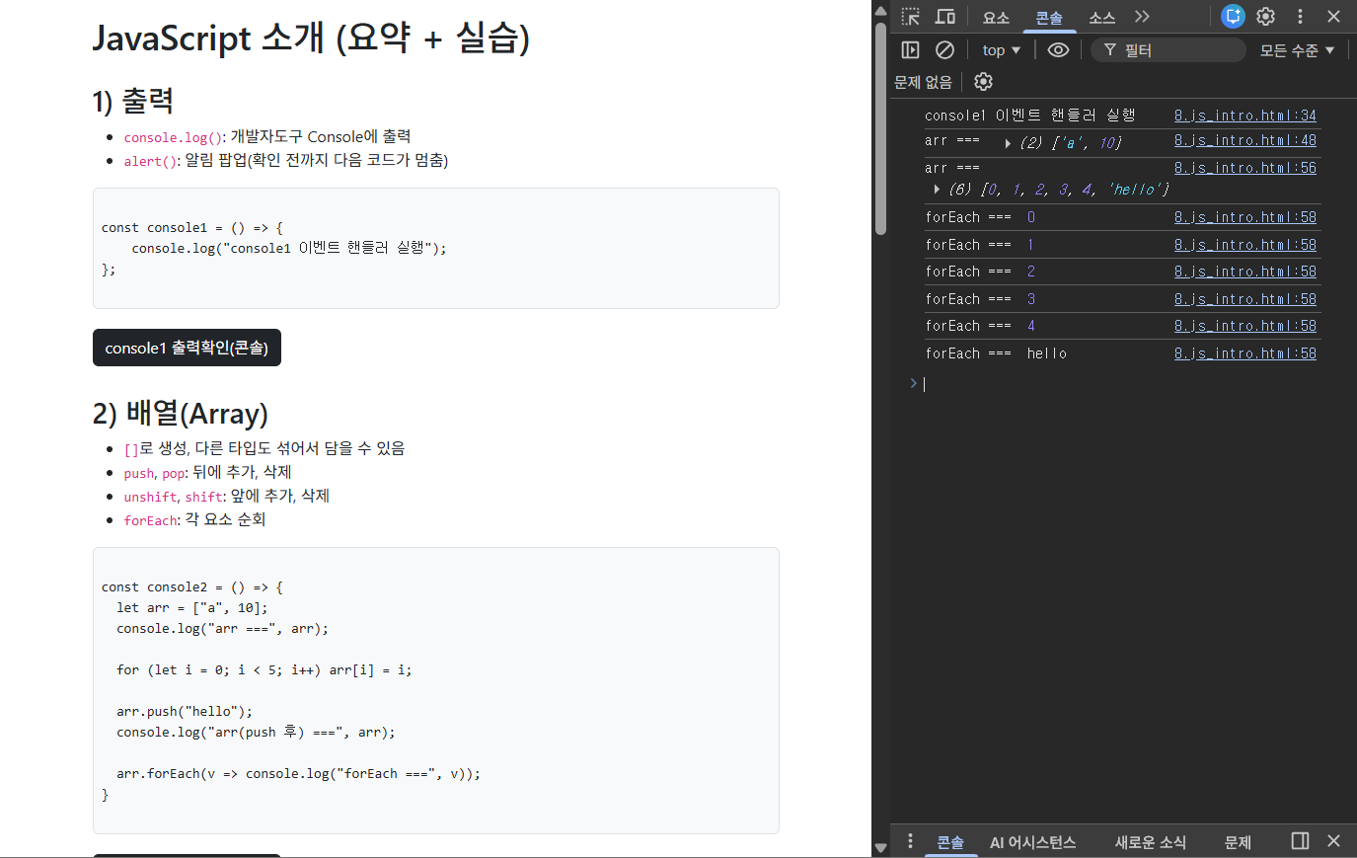The width and height of the screenshot is (1357, 858).
Task: Switch to the 콘솔 tab at top
Action: tap(1049, 18)
